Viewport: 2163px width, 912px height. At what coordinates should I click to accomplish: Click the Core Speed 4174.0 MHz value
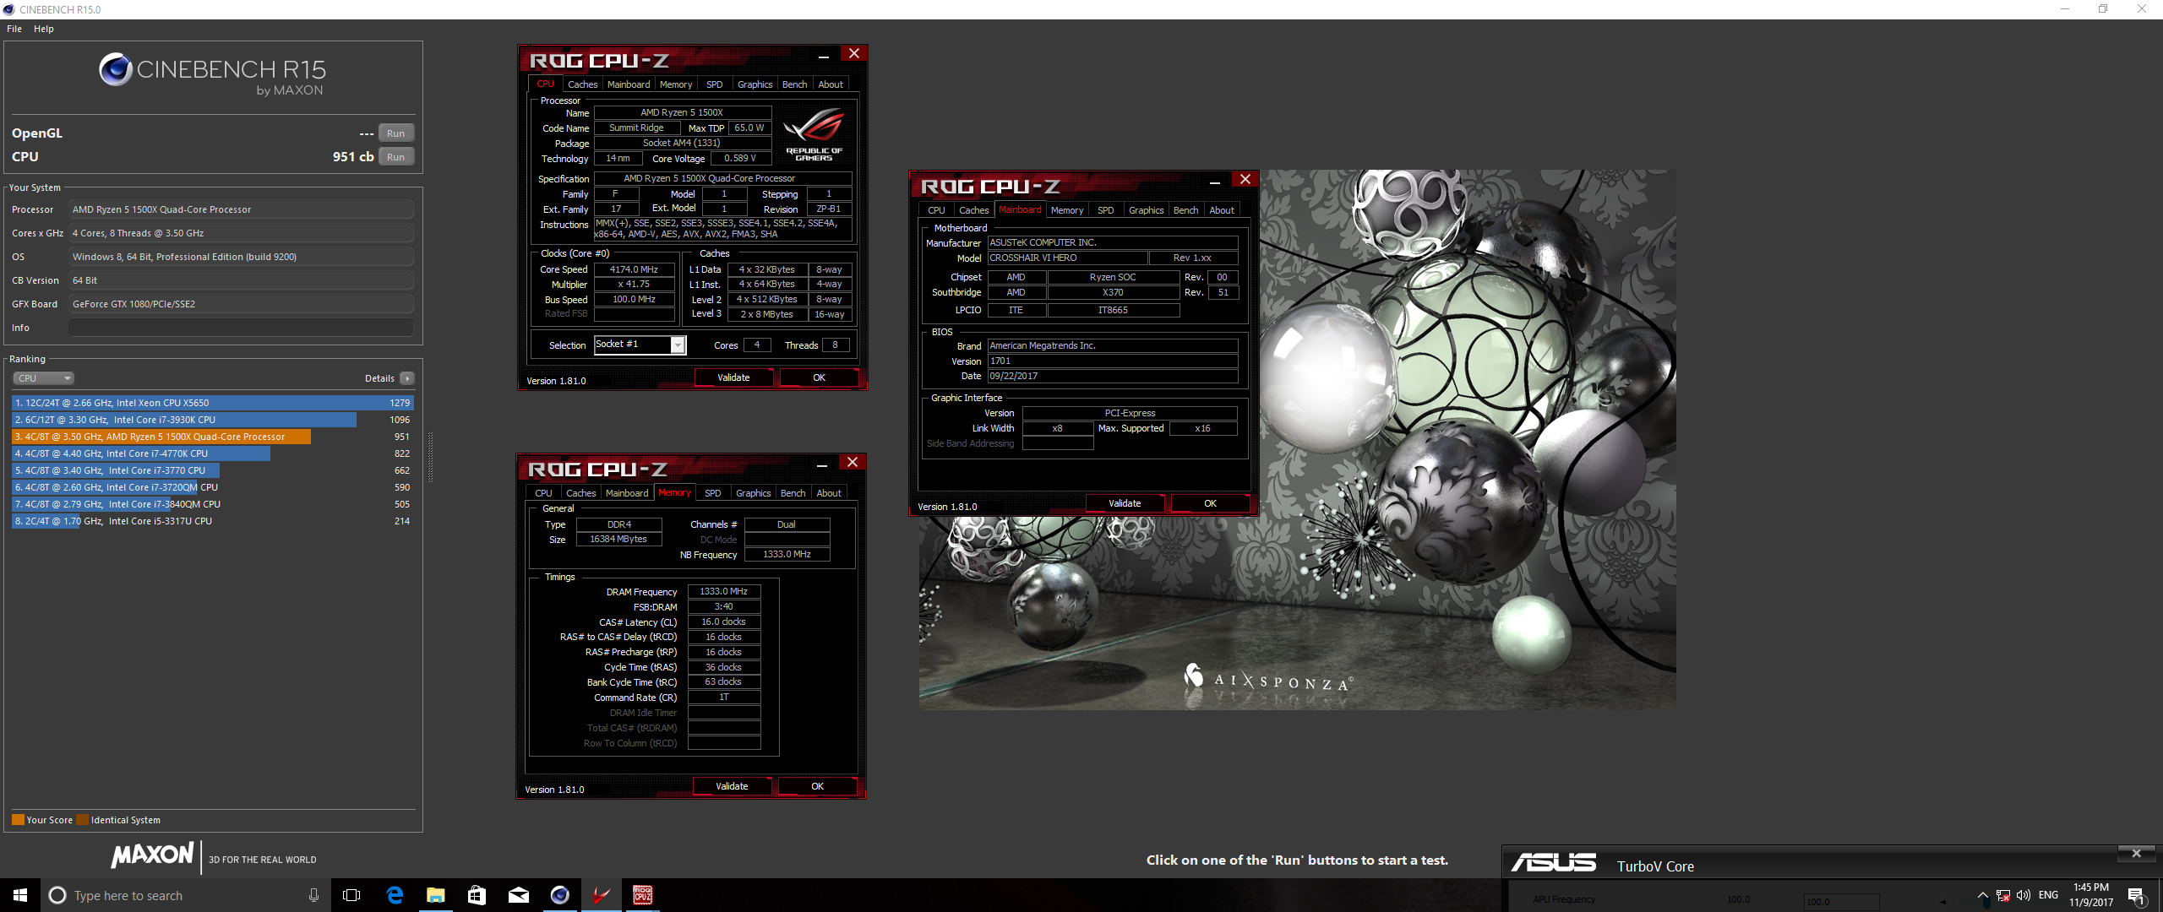click(x=634, y=269)
